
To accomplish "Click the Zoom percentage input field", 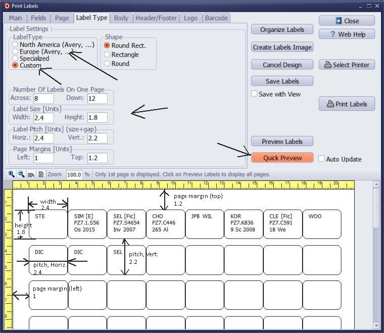I will 74,174.
